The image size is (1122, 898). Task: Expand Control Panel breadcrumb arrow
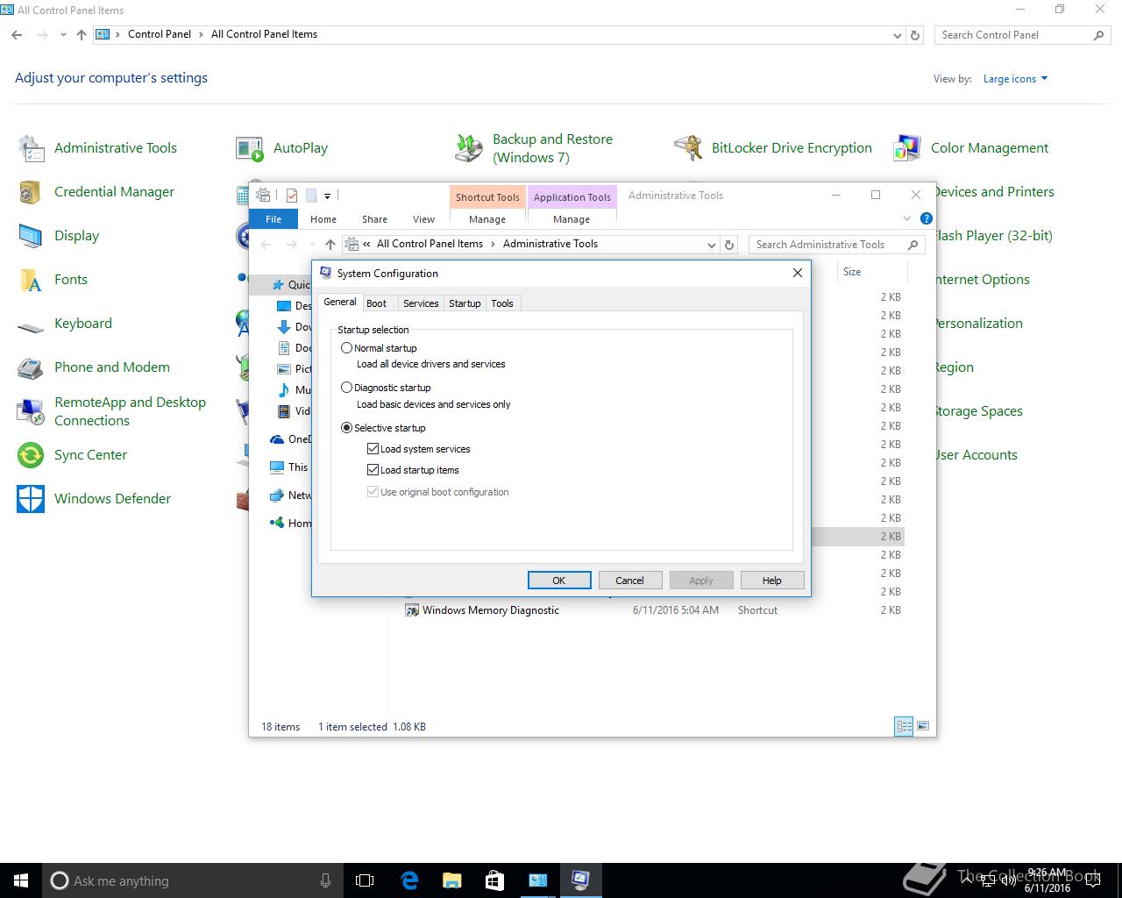(201, 35)
